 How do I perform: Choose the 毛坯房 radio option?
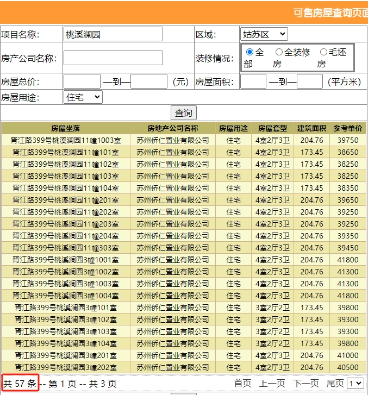[323, 52]
